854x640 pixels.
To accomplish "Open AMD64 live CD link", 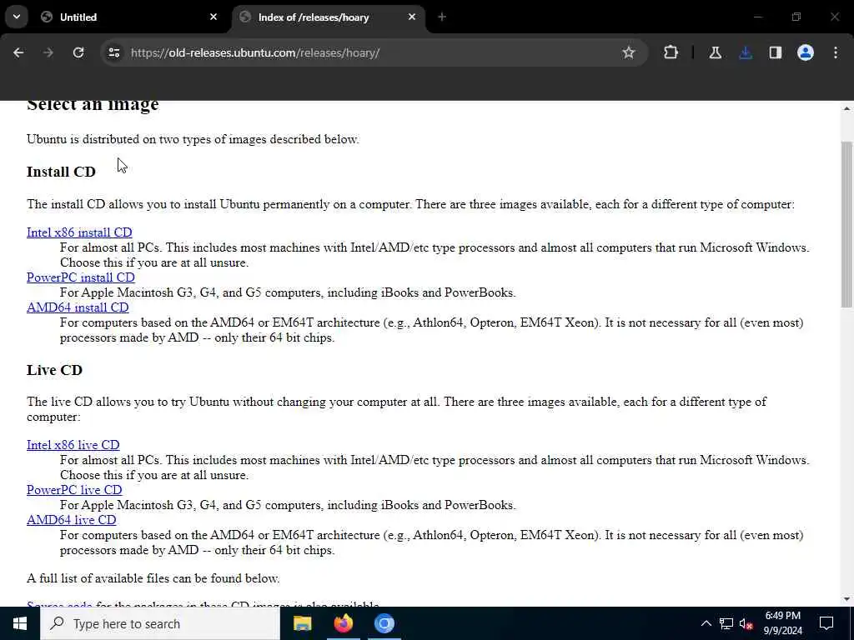I will (x=72, y=520).
